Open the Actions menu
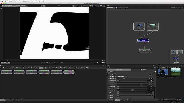Image resolution: width=184 pixels, height=103 pixels. coord(37,1)
